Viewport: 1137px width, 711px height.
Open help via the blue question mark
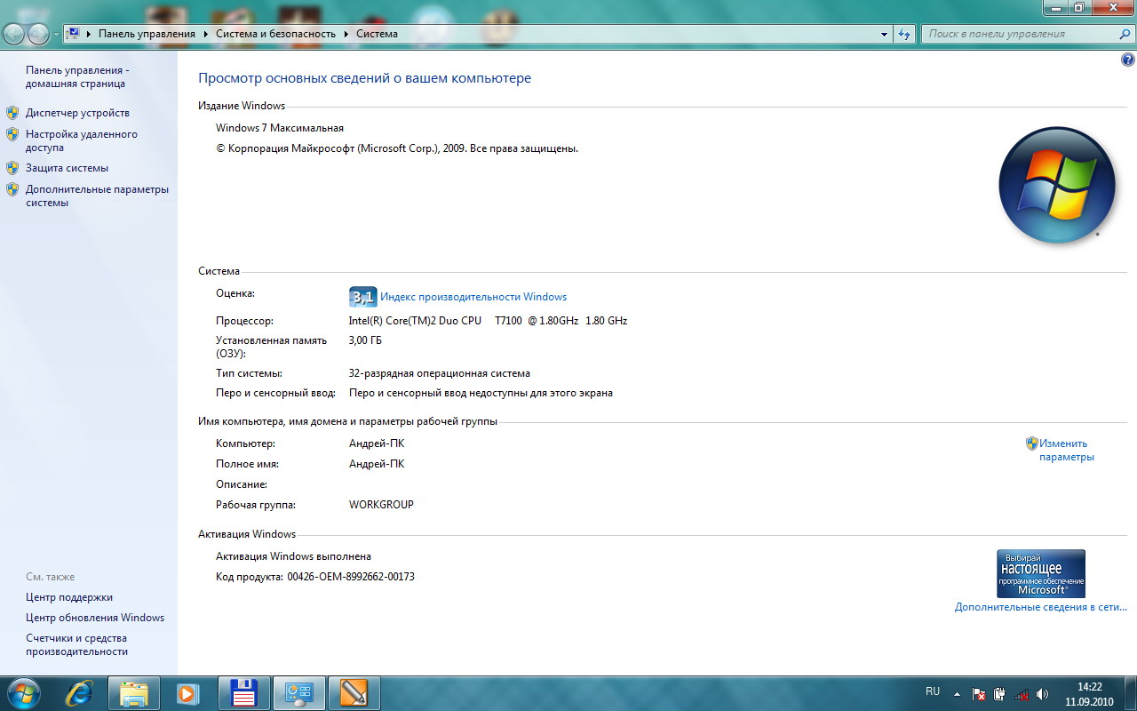(x=1128, y=60)
